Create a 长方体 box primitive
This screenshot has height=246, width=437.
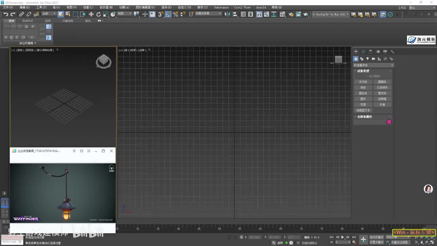coord(363,82)
